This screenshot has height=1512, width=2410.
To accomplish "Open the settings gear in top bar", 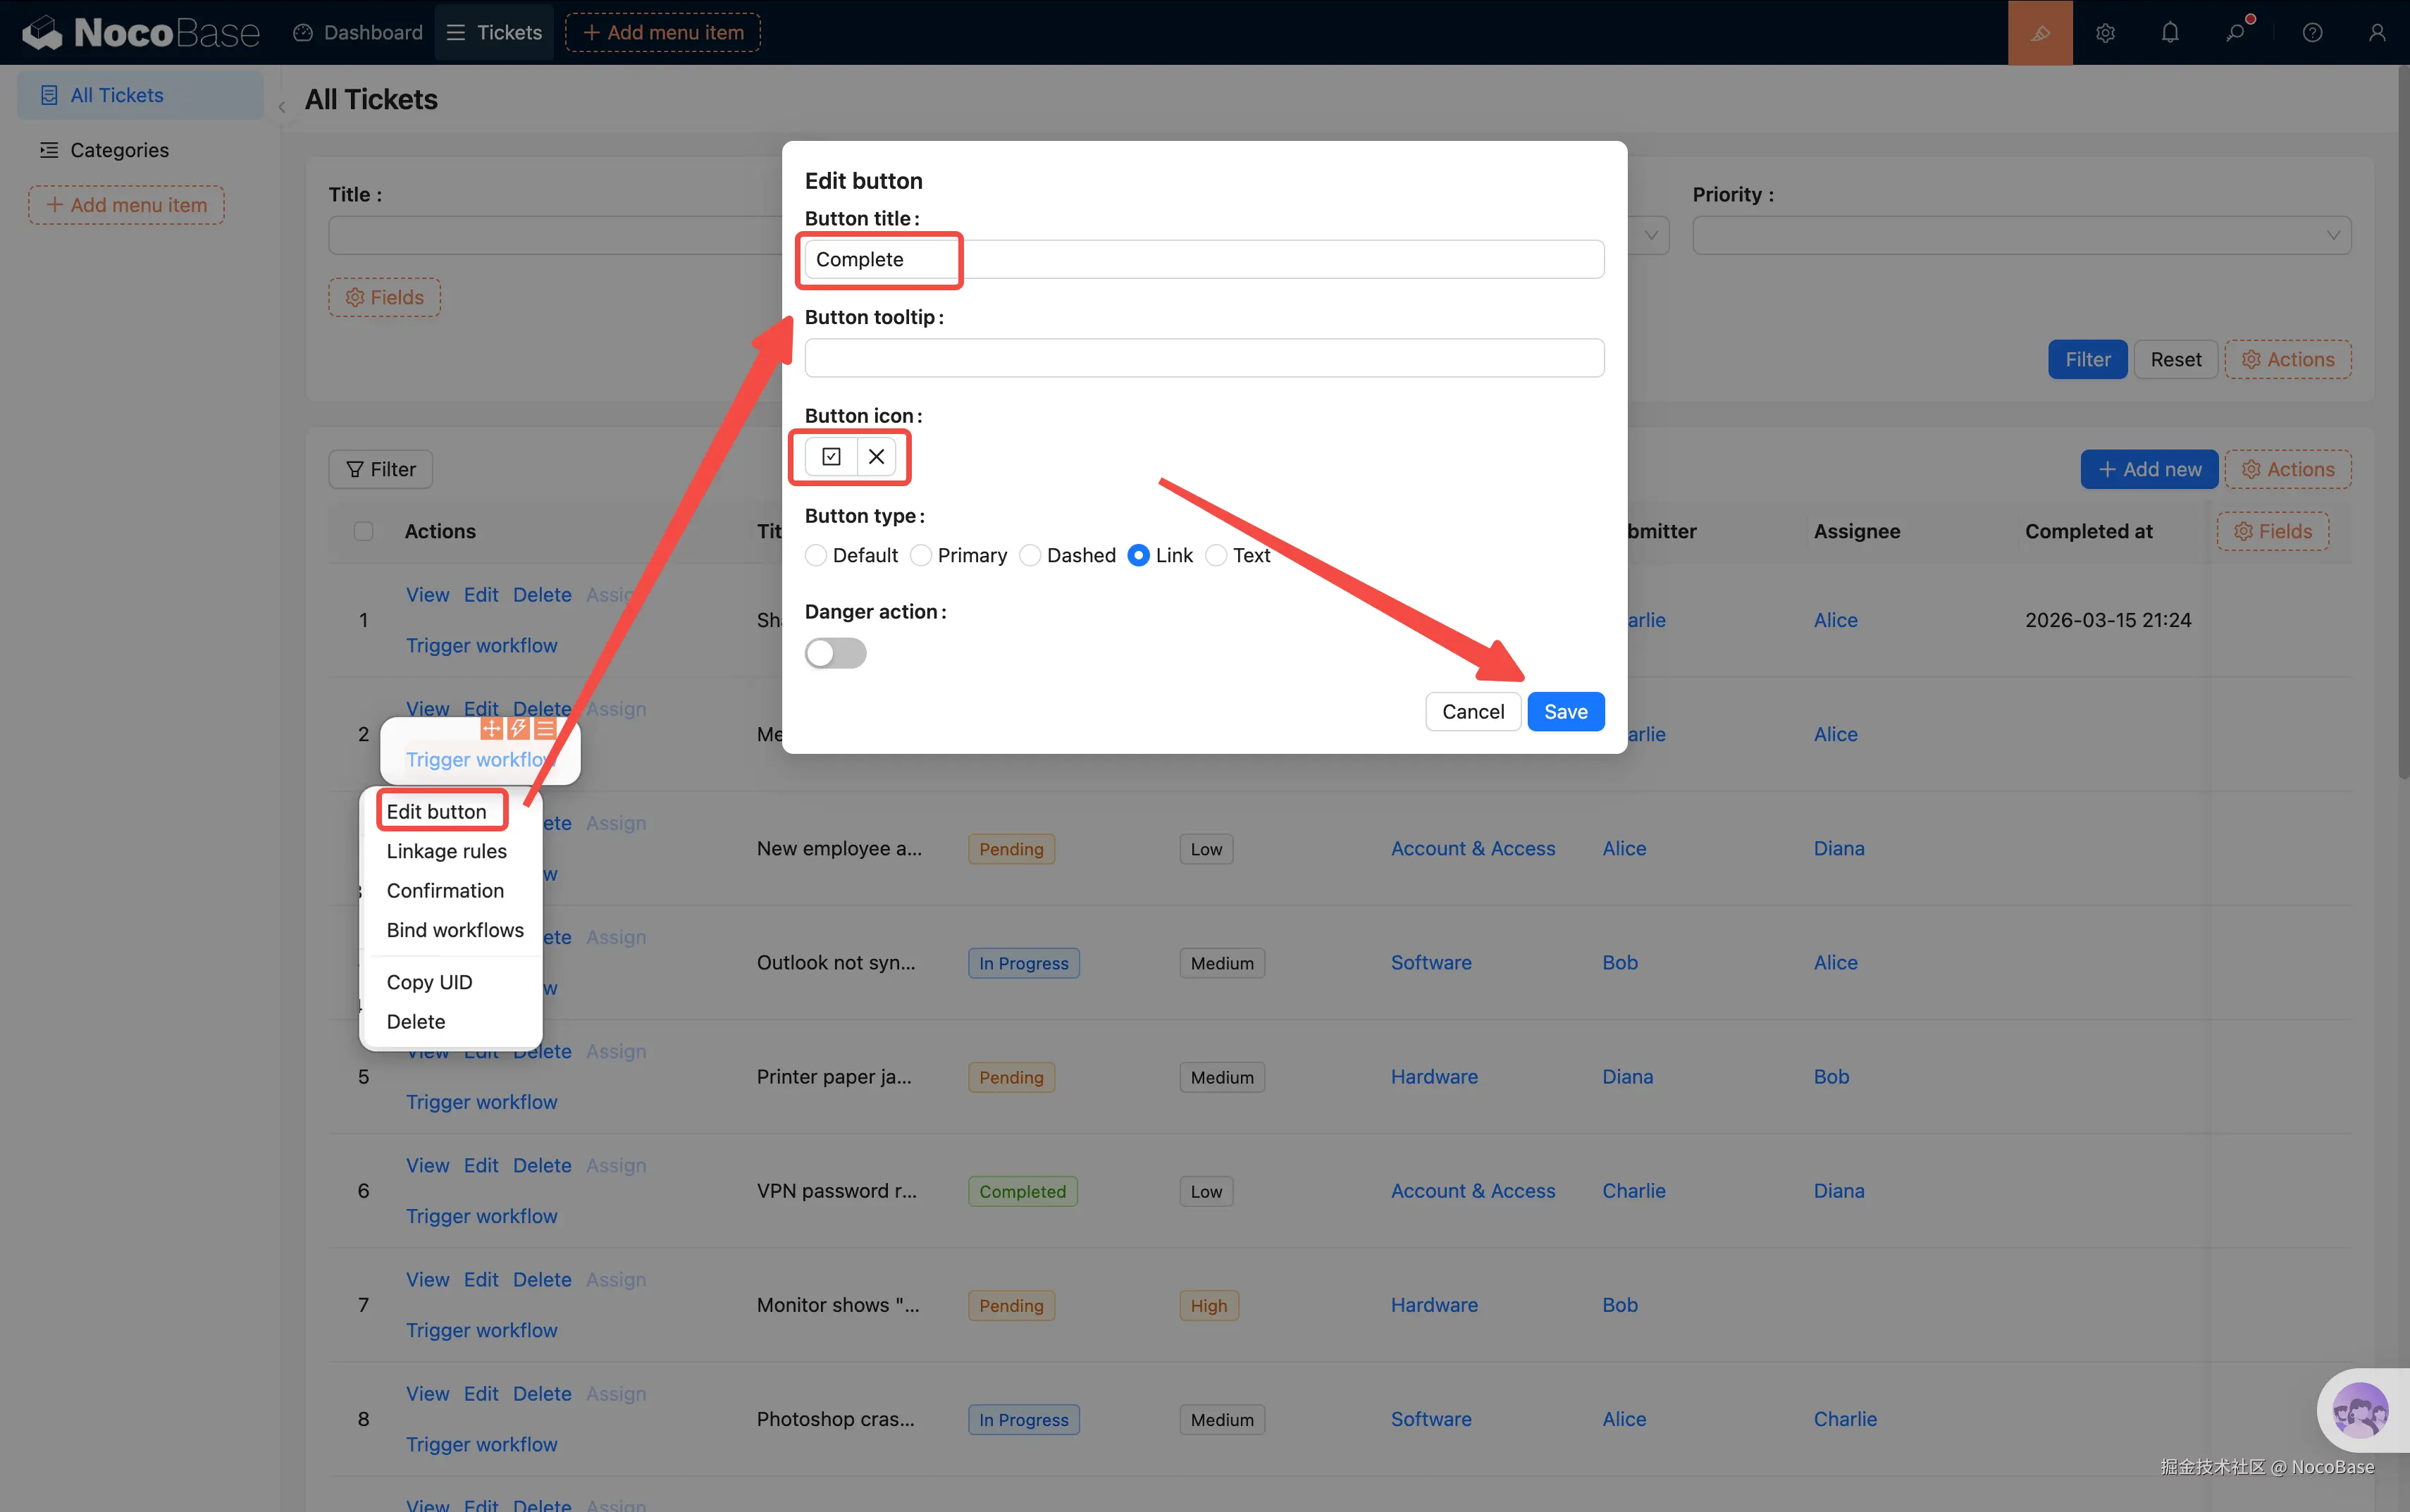I will pyautogui.click(x=2105, y=33).
